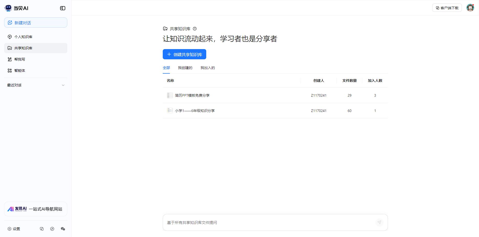Open the 智能体 agents section
479x237 pixels.
coord(20,71)
